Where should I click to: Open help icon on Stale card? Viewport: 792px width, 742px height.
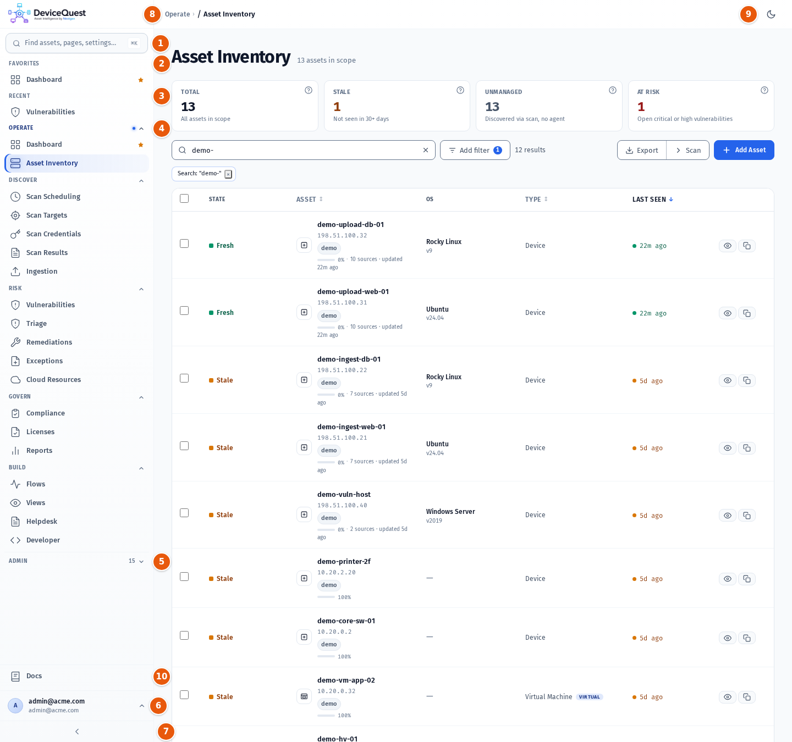point(460,90)
